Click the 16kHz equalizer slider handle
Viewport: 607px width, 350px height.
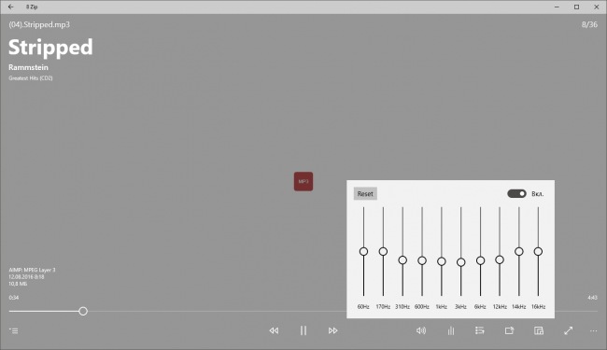coord(538,251)
